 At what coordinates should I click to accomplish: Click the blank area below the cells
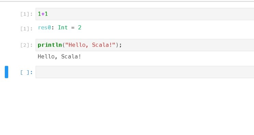tap(127, 106)
